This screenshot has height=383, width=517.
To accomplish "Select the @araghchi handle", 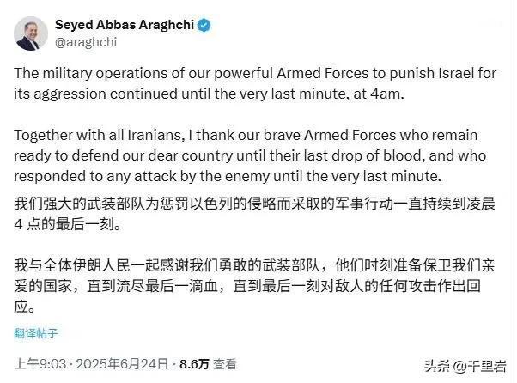I will [86, 42].
